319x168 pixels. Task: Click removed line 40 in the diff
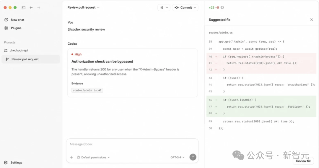pos(261,56)
